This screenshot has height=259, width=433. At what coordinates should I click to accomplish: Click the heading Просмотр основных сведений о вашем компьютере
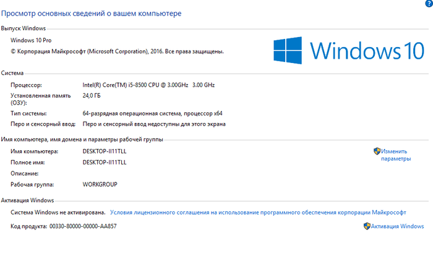click(91, 13)
